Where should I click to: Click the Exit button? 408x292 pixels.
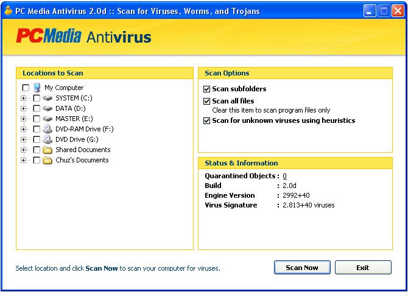tap(363, 268)
